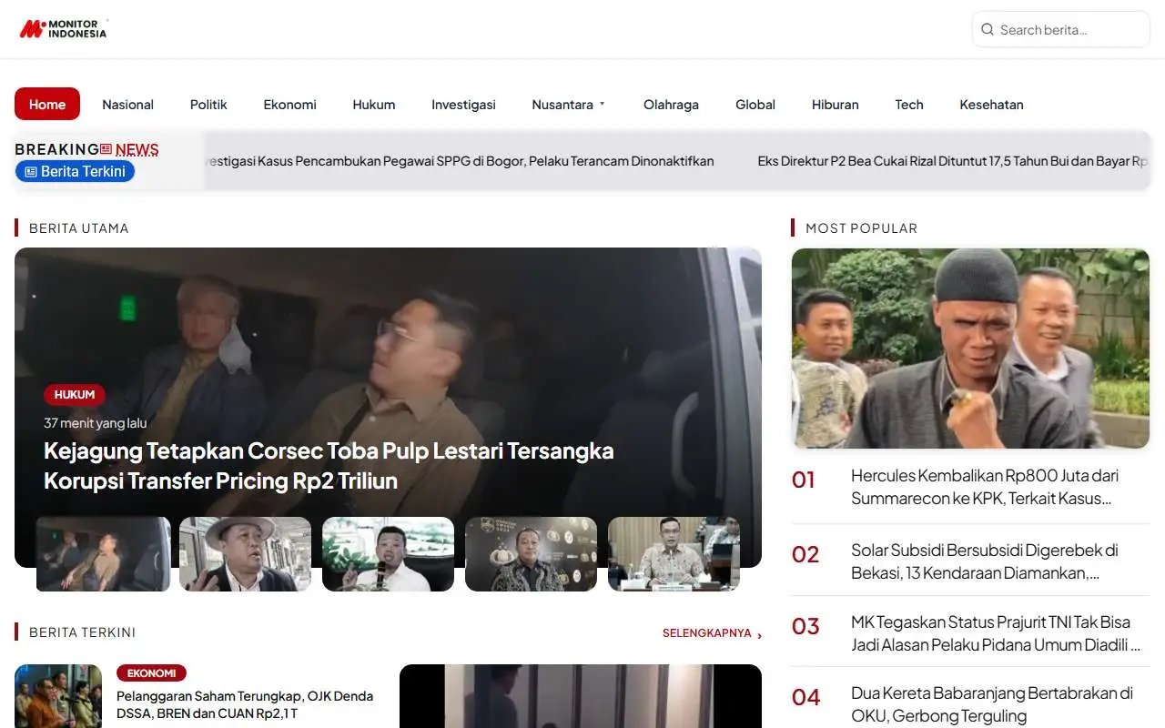Open the Hukum section
The image size is (1165, 728).
pyautogui.click(x=374, y=105)
